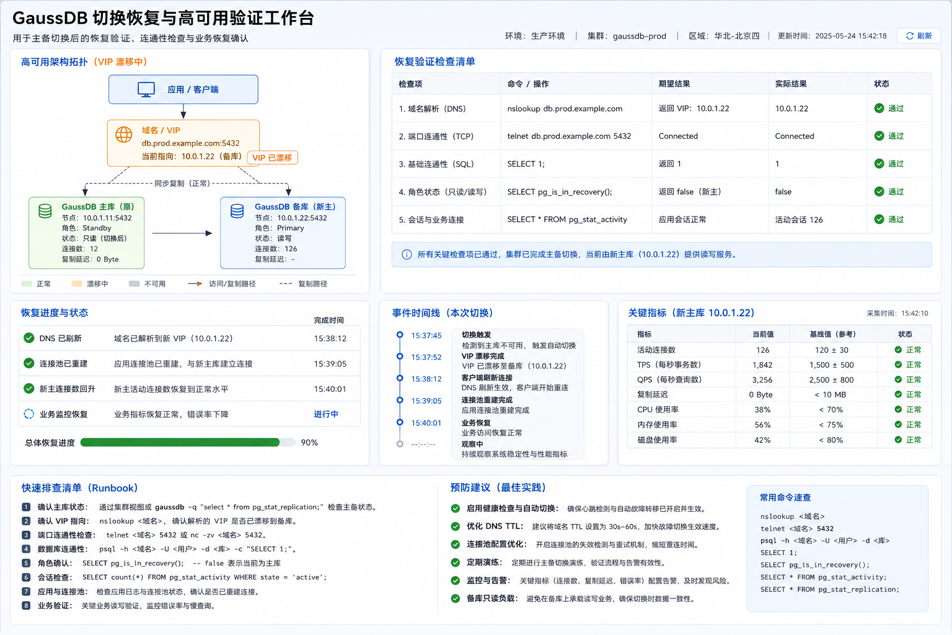Click 正常 status icon for 活动连接数

point(898,350)
